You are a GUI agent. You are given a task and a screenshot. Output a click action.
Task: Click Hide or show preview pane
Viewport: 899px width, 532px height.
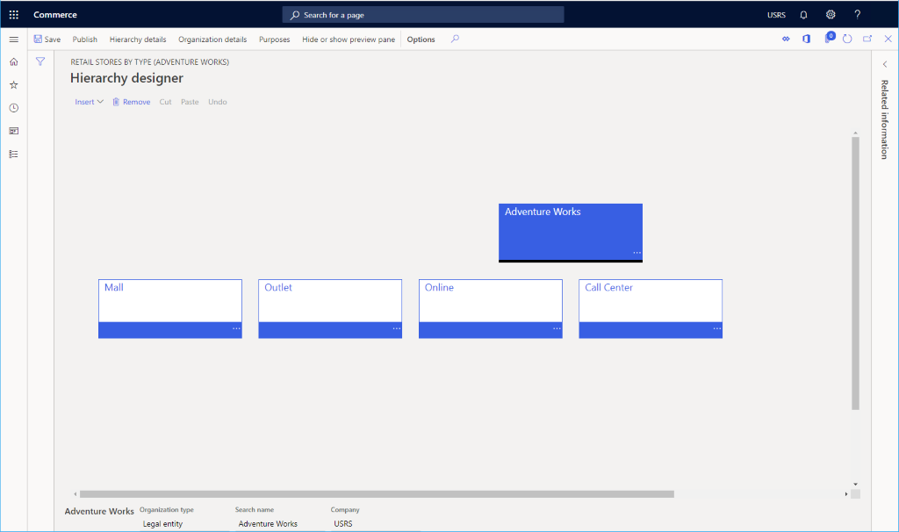349,39
